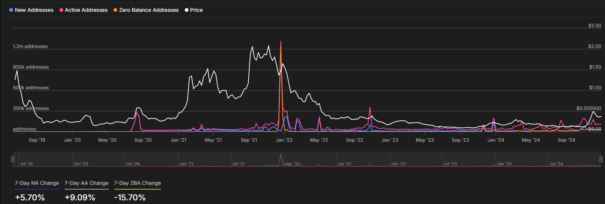This screenshot has height=204, width=605.
Task: Toggle the Active Addresses legend series
Action: (84, 10)
